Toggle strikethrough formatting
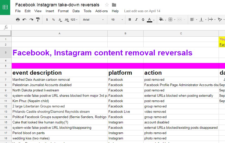The image size is (225, 143). point(143,20)
